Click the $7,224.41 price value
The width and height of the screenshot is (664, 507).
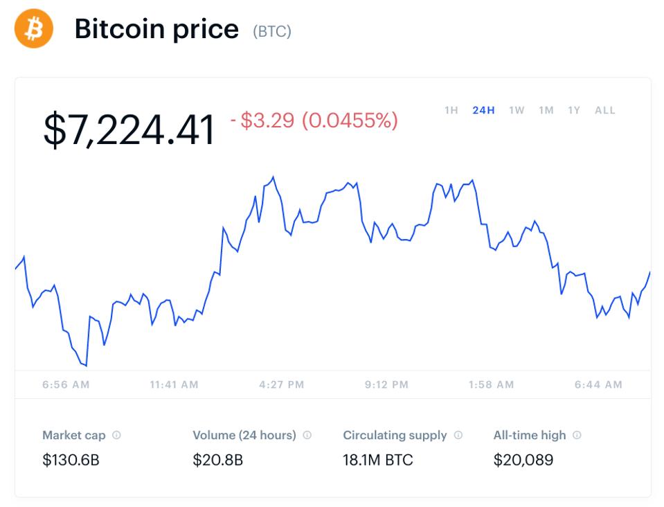[129, 128]
